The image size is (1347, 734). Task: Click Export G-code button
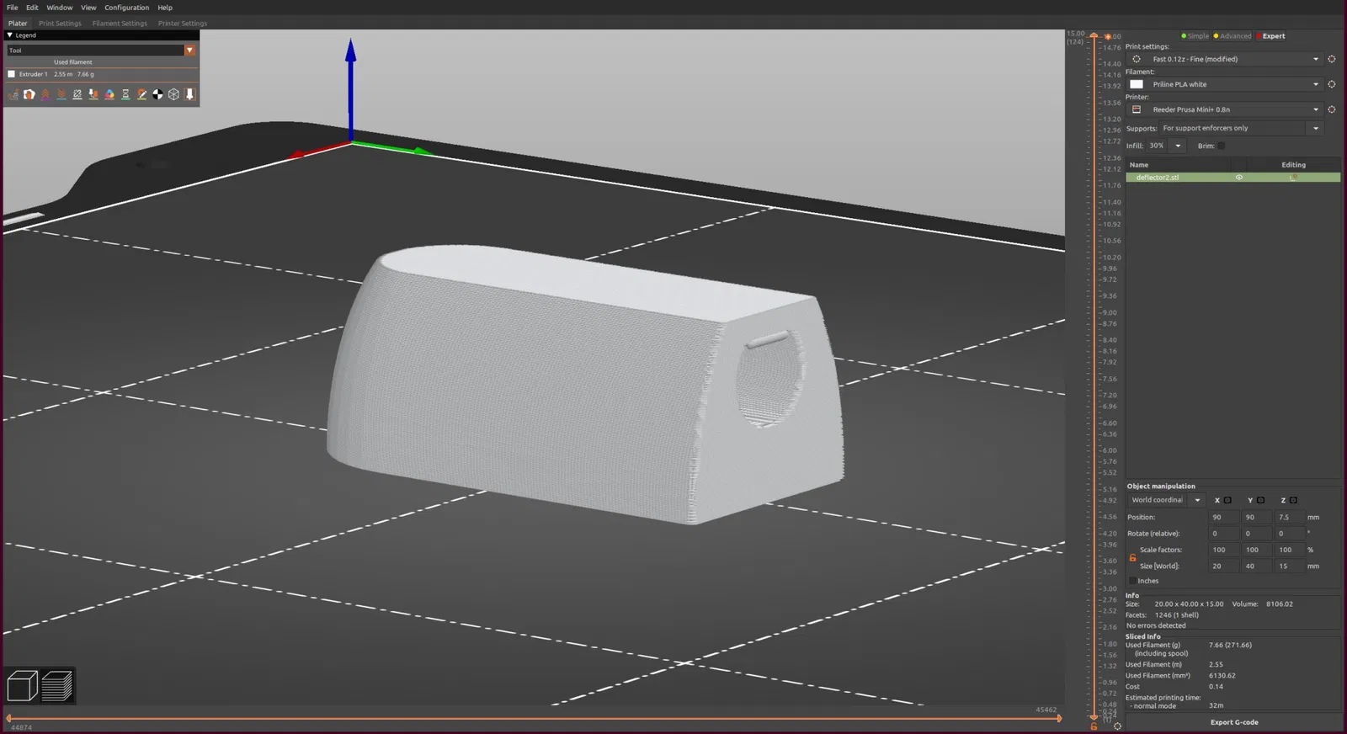pos(1234,722)
